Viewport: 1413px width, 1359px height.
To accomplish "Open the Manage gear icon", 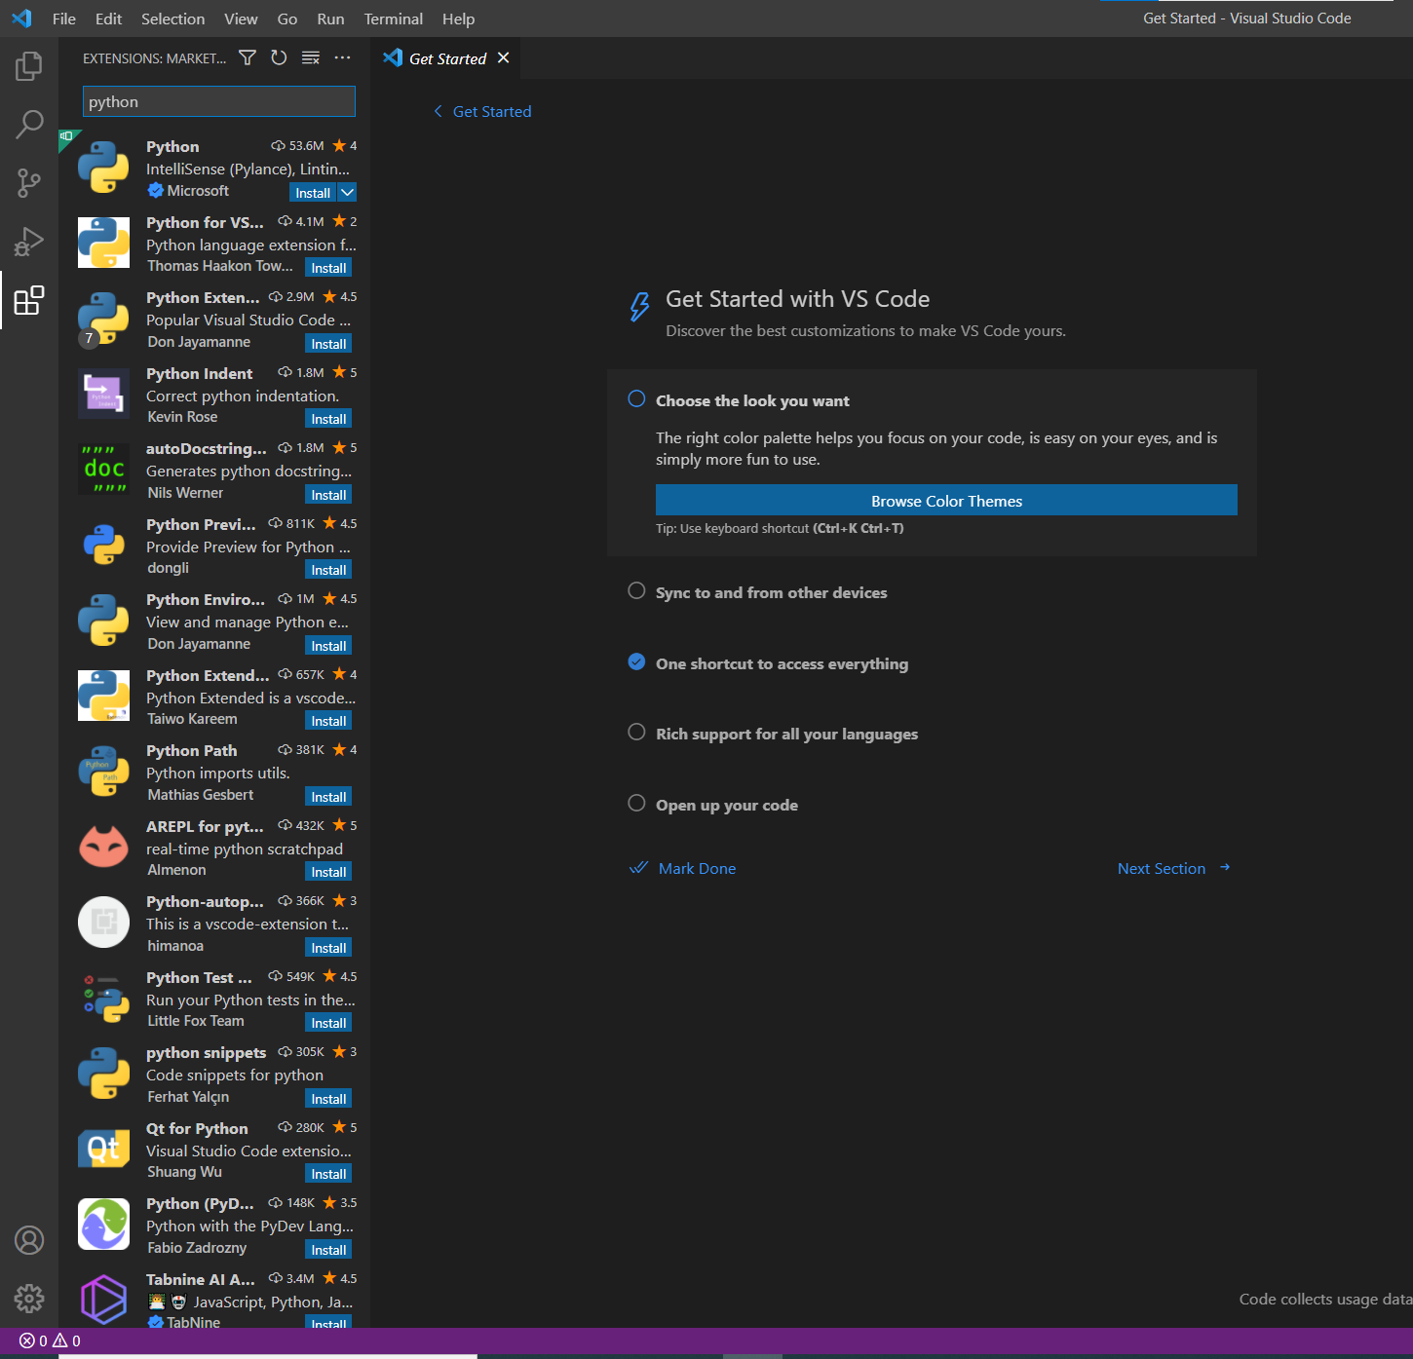I will point(29,1299).
